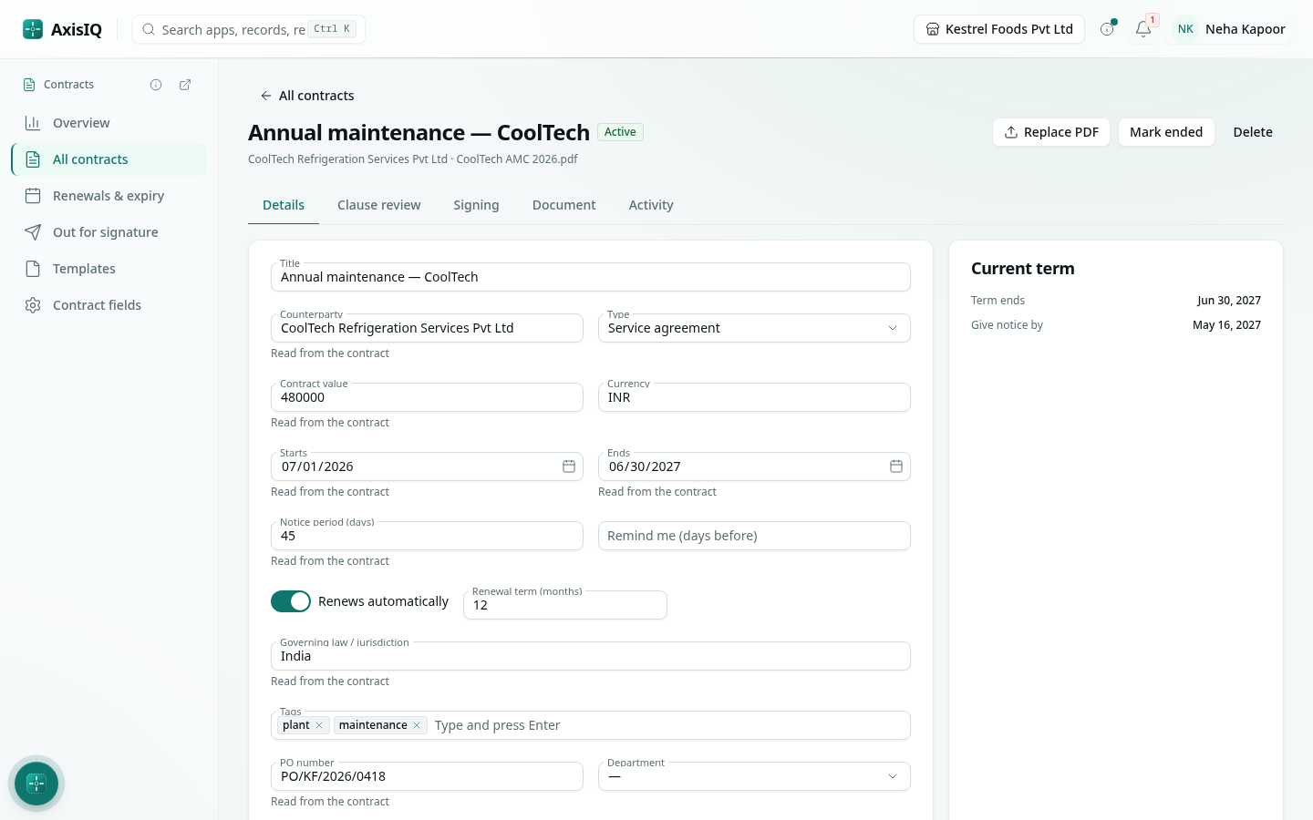This screenshot has width=1313, height=820.
Task: Open Templates in the sidebar
Action: click(x=109, y=269)
